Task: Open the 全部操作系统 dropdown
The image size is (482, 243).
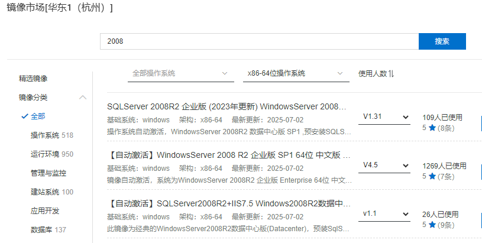Action: [180, 73]
